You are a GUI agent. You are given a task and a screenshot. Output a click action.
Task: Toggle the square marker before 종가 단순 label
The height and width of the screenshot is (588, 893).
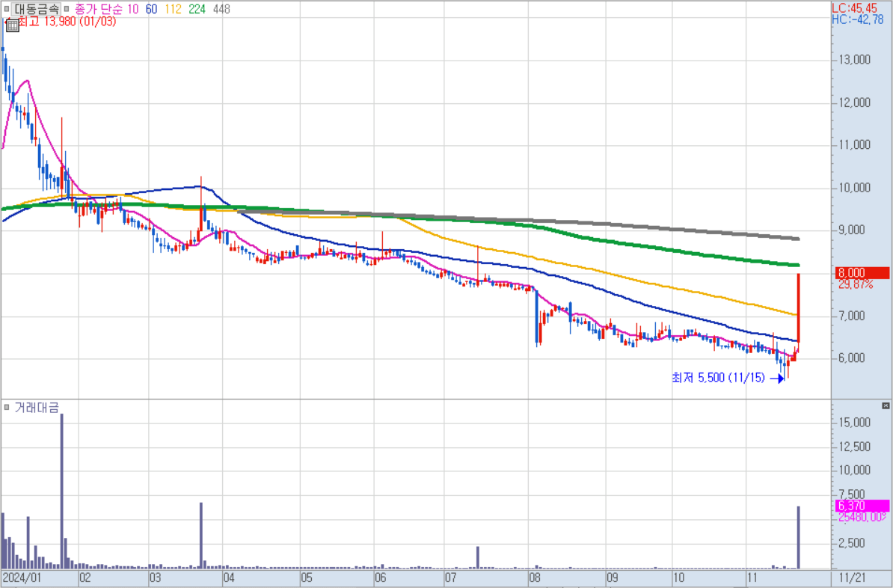coord(66,9)
